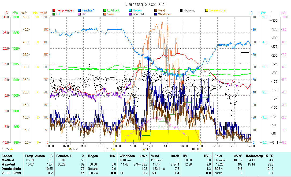Screen dimensions: 291x177
Task: Click the cyan Regen legend square
Action: pos(130,10)
